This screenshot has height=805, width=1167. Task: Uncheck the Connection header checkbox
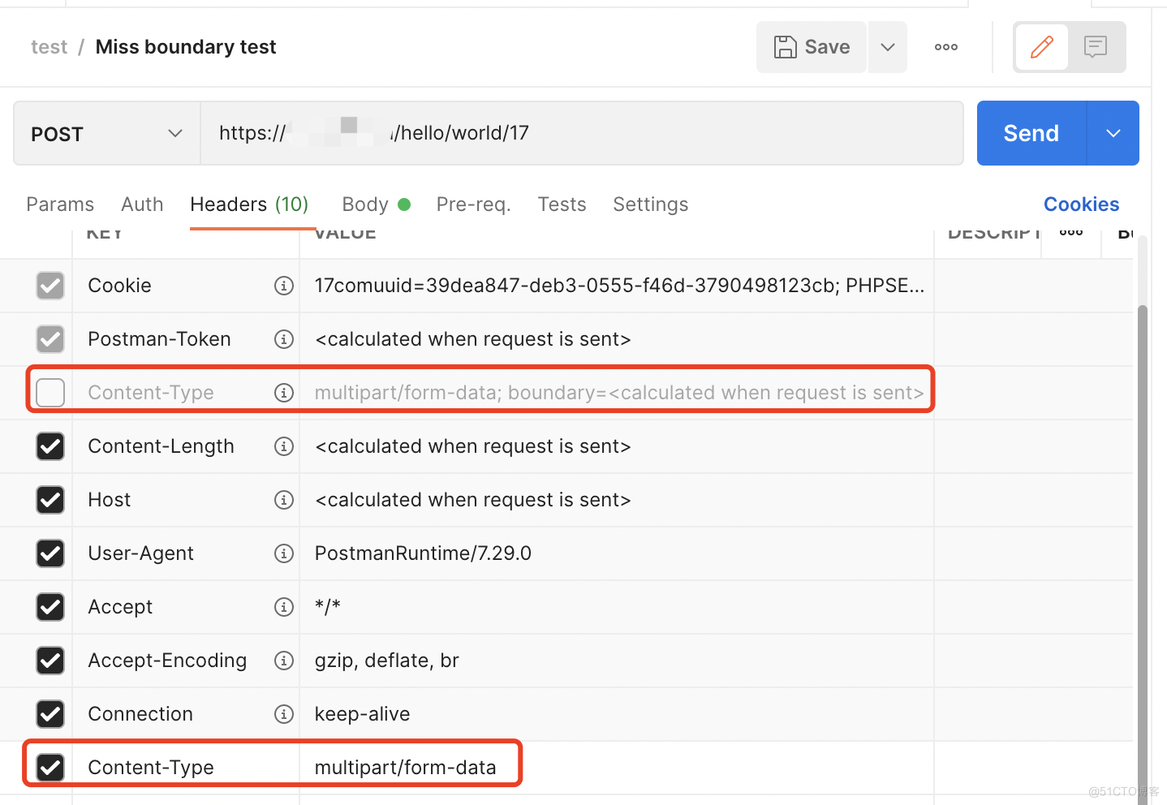[x=50, y=714]
